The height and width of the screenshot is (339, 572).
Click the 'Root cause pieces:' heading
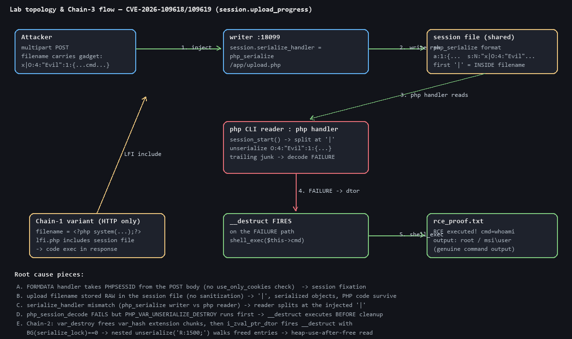[x=49, y=275]
